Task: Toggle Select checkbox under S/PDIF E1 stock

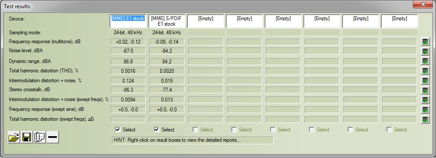Action: [156, 130]
